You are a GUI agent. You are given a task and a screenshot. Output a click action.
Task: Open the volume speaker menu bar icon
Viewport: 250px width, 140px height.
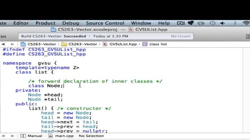pyautogui.click(x=222, y=23)
